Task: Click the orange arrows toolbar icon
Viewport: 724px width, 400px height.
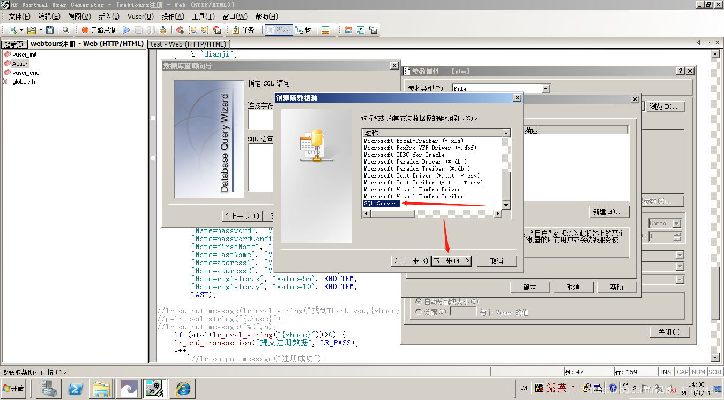Action: pos(348,30)
